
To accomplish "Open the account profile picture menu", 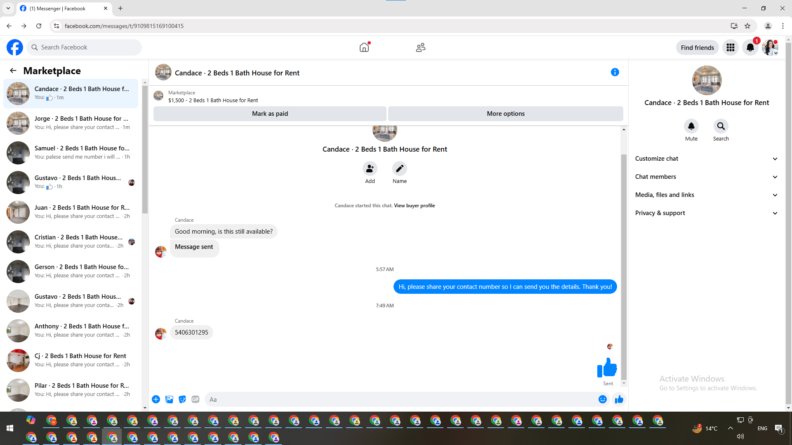I will (x=770, y=47).
